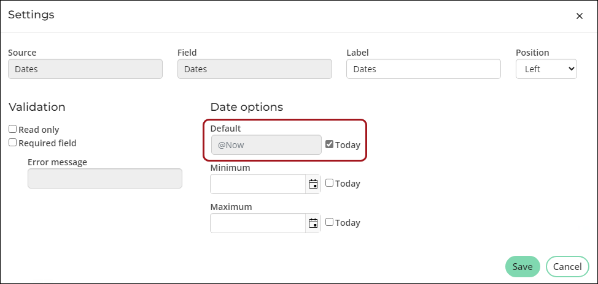Uncheck Today next to Default field
The image size is (598, 284).
point(330,144)
